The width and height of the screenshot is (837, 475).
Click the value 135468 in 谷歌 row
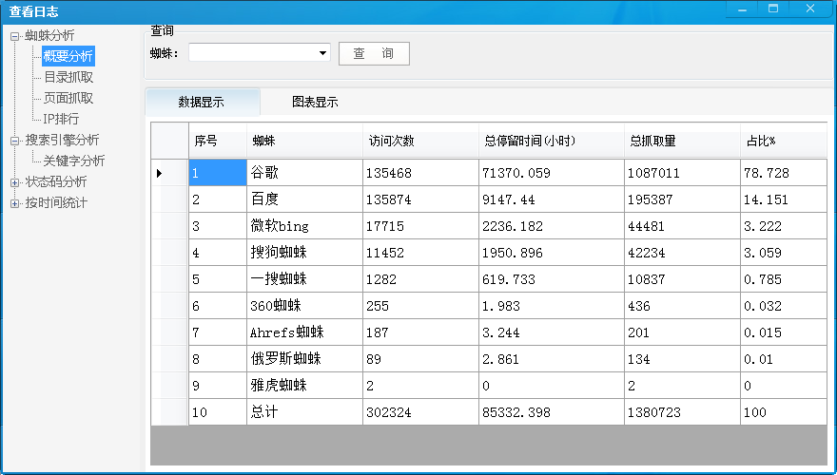pyautogui.click(x=420, y=173)
